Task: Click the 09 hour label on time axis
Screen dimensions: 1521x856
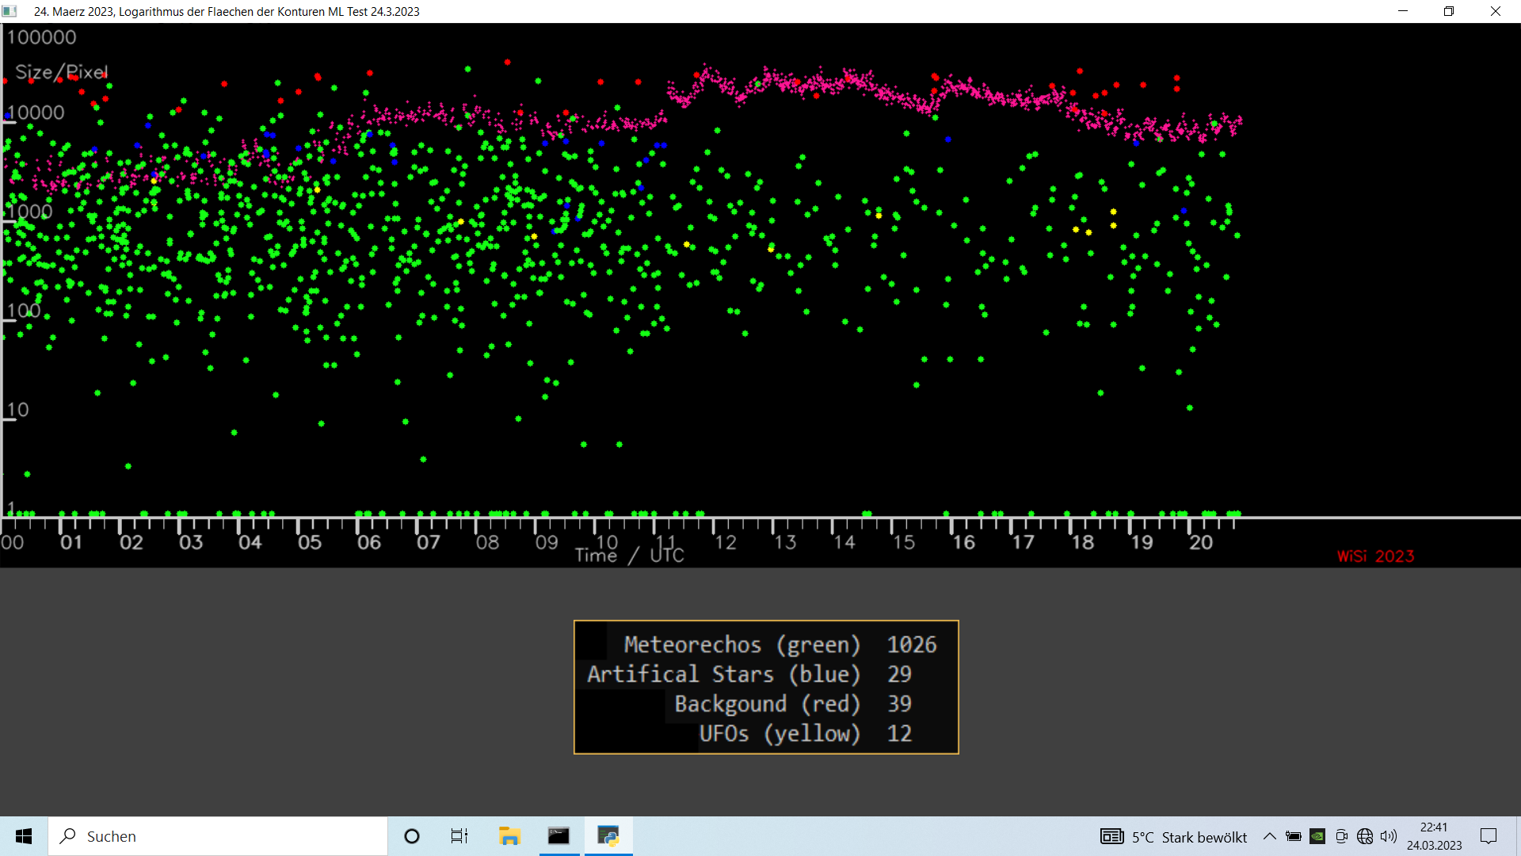Action: click(x=547, y=543)
